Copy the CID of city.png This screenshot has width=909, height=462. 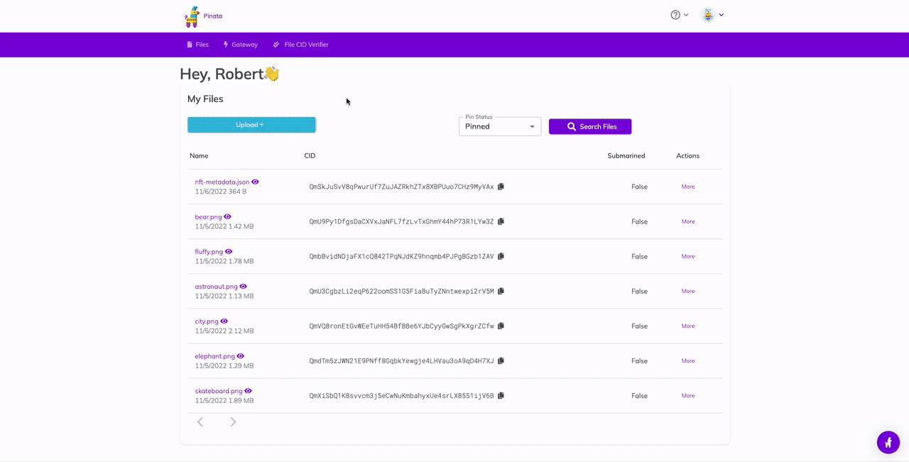pyautogui.click(x=501, y=326)
